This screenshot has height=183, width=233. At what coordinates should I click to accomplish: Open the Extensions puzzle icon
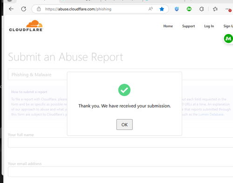201,9
